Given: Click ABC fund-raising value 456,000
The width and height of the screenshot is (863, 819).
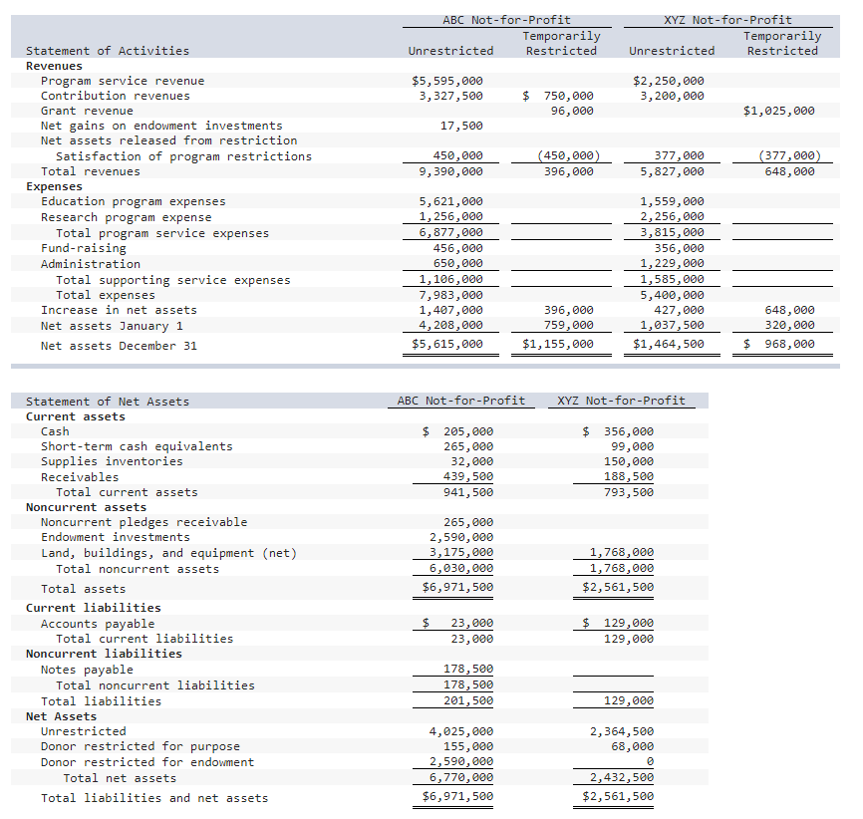Looking at the screenshot, I should click(458, 248).
